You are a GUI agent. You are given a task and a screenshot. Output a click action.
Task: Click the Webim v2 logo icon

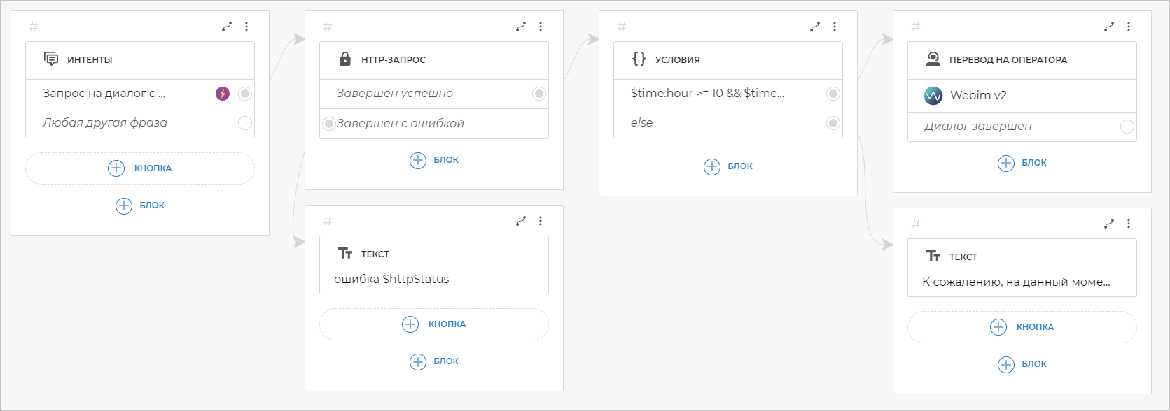click(933, 96)
